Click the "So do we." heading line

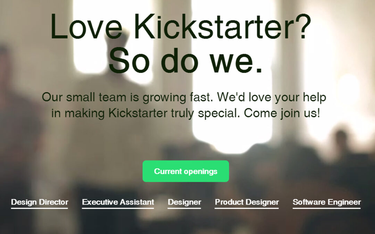tap(185, 60)
